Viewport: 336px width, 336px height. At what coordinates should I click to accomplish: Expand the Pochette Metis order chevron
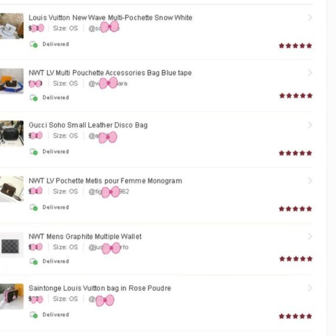tap(310, 181)
